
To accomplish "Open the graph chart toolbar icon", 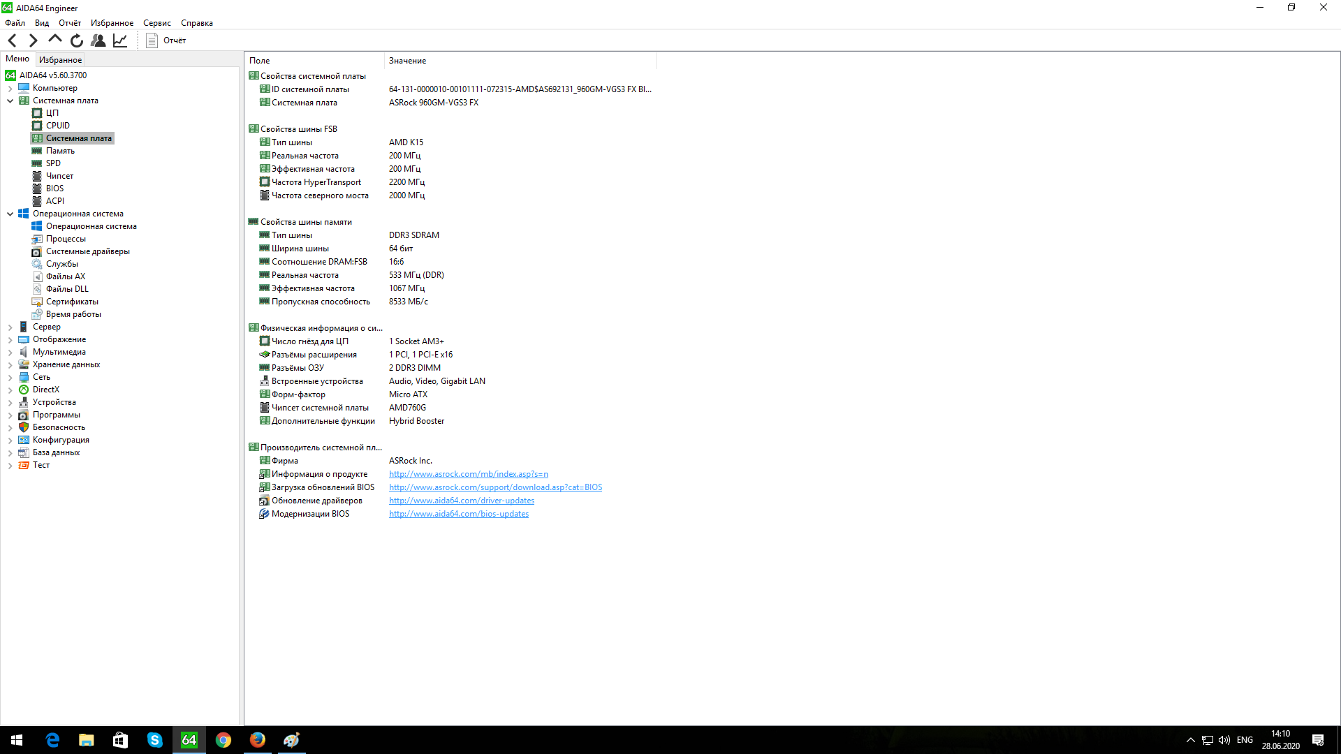I will click(x=120, y=40).
